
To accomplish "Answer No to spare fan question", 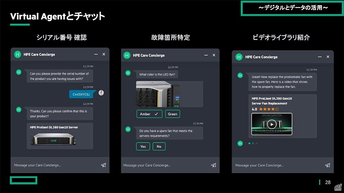I will tap(159, 146).
